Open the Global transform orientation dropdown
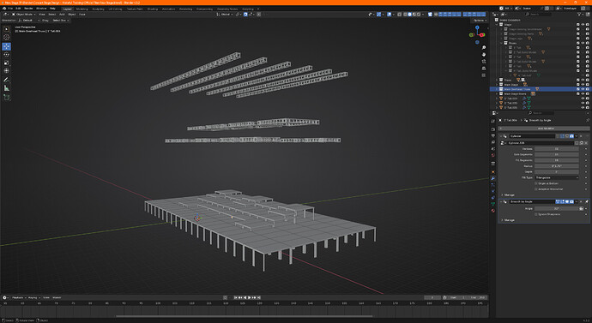The width and height of the screenshot is (592, 323). [225, 15]
